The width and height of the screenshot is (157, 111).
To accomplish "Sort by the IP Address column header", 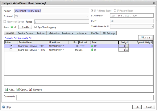I will (x=59, y=42).
